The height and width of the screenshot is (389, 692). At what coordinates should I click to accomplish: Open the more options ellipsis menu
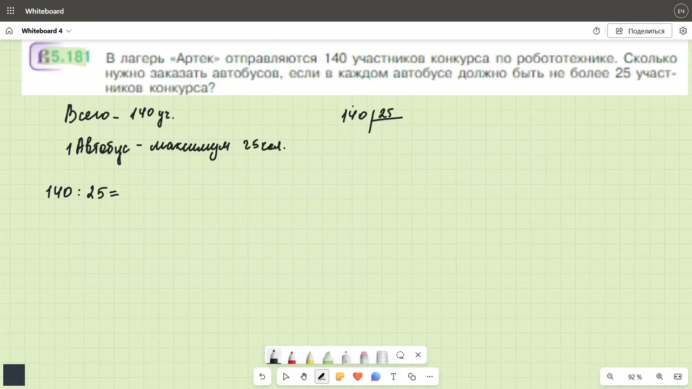click(430, 377)
